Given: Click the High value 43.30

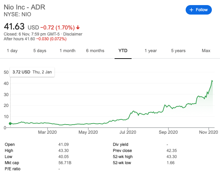Looking at the screenshot, I should (x=64, y=151).
